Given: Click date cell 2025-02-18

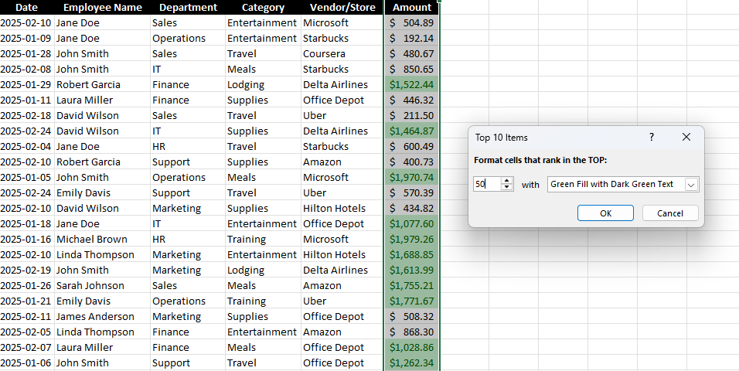Looking at the screenshot, I should point(26,115).
